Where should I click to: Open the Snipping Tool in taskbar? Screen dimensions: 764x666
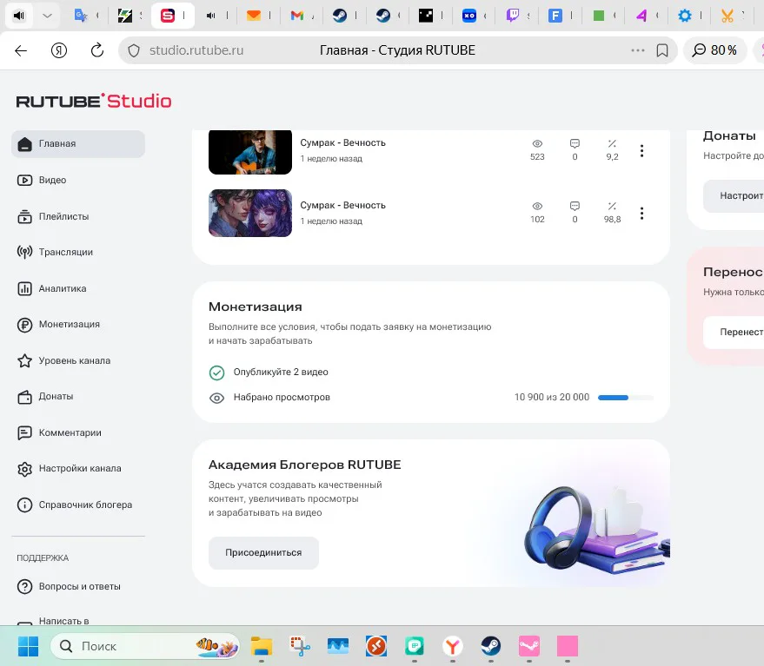point(300,647)
